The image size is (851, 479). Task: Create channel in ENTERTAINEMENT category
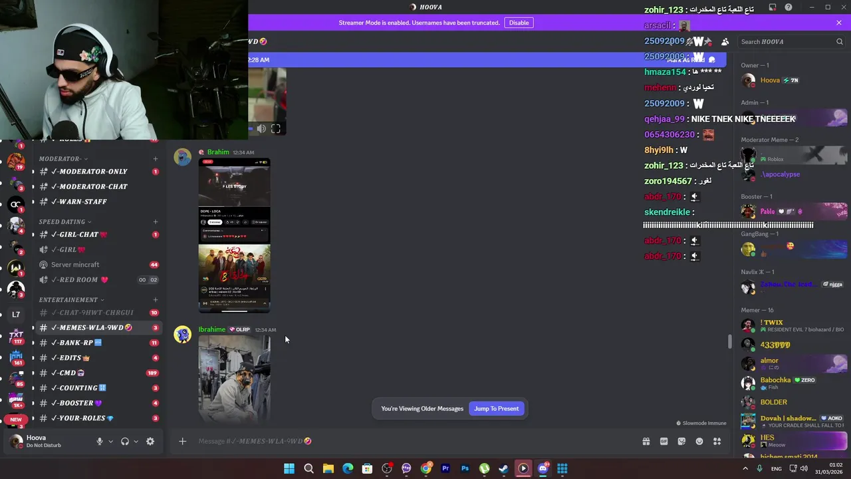[x=155, y=300]
